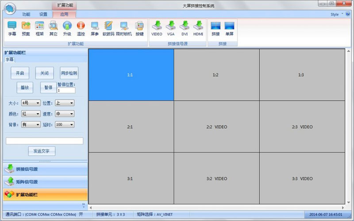Open the 字幕 subtitle tool icon
The width and height of the screenshot is (354, 221).
tap(12, 28)
